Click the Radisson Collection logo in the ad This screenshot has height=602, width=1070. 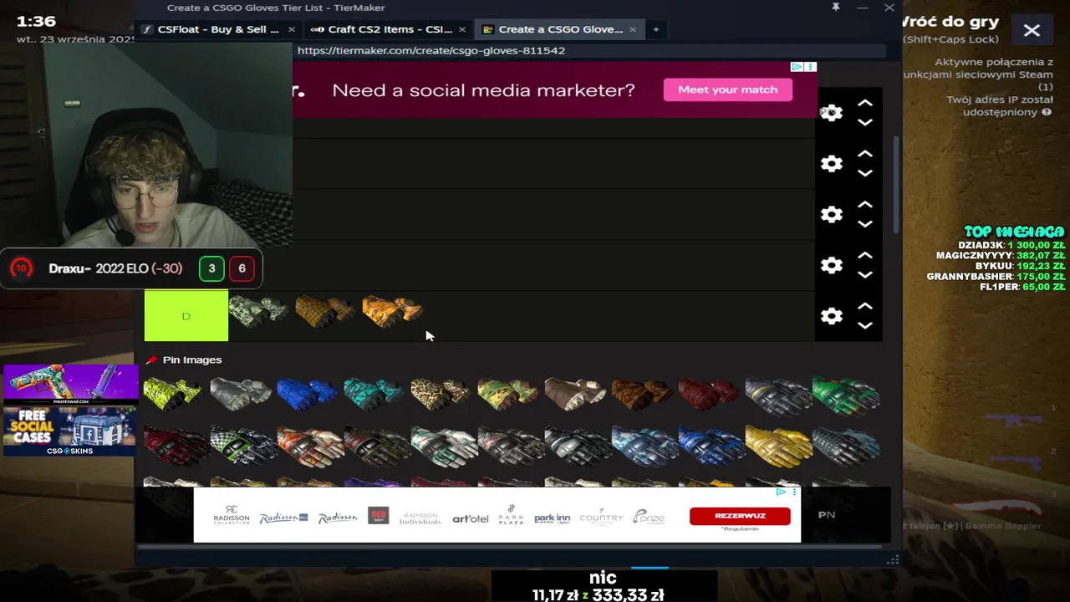pos(232,515)
